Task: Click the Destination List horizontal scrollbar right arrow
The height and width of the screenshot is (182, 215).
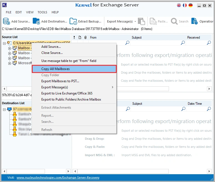Action: click(69, 171)
